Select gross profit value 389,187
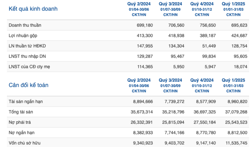251x147 pixels. pos(208,36)
